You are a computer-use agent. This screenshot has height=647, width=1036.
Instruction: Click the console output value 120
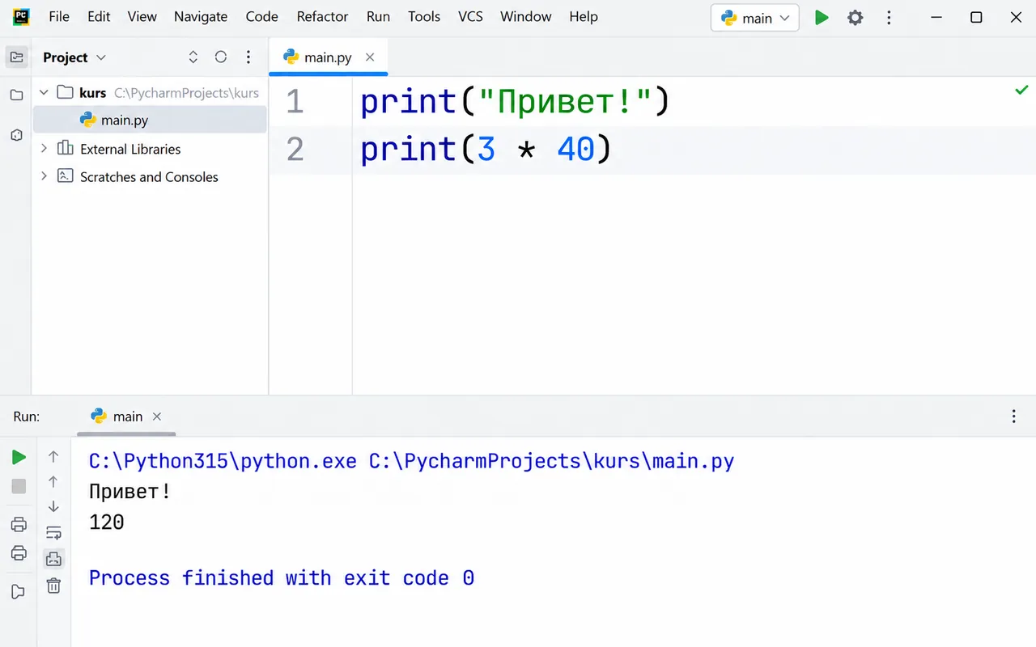point(107,522)
